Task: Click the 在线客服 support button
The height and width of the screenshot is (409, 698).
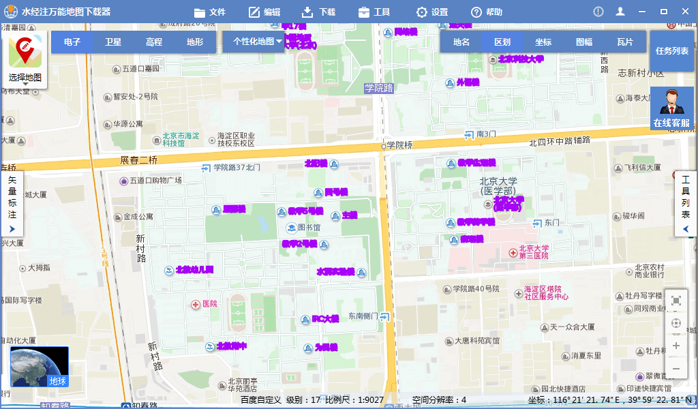Action: [671, 108]
